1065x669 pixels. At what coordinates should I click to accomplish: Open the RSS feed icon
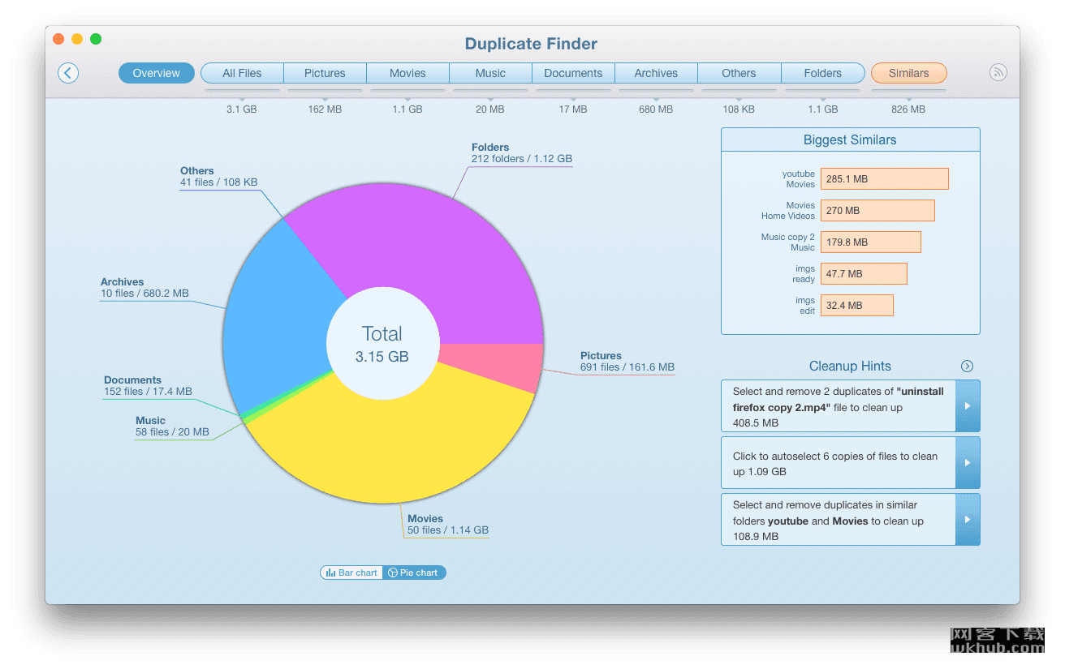coord(998,72)
